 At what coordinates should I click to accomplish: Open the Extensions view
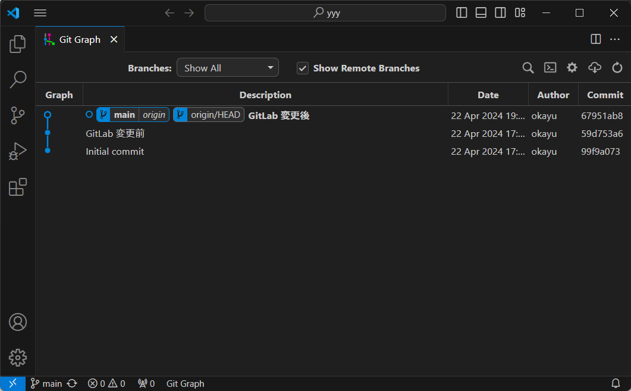point(18,187)
